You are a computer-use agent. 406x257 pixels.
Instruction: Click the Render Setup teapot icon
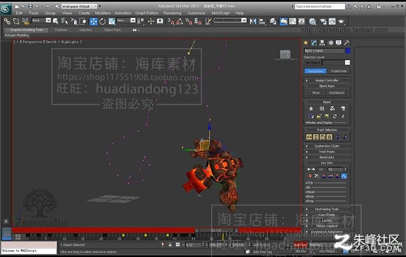tap(323, 21)
